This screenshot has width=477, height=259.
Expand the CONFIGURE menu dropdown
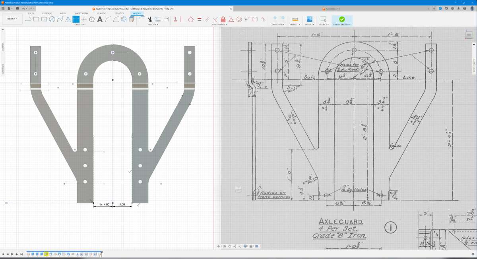(x=277, y=25)
